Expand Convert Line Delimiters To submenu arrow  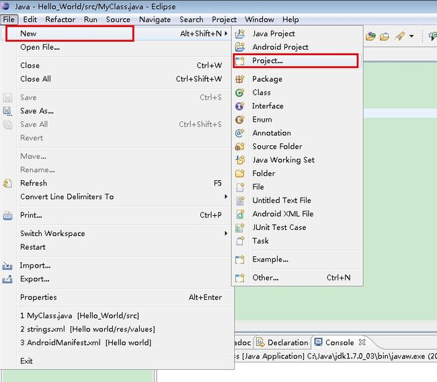(226, 196)
